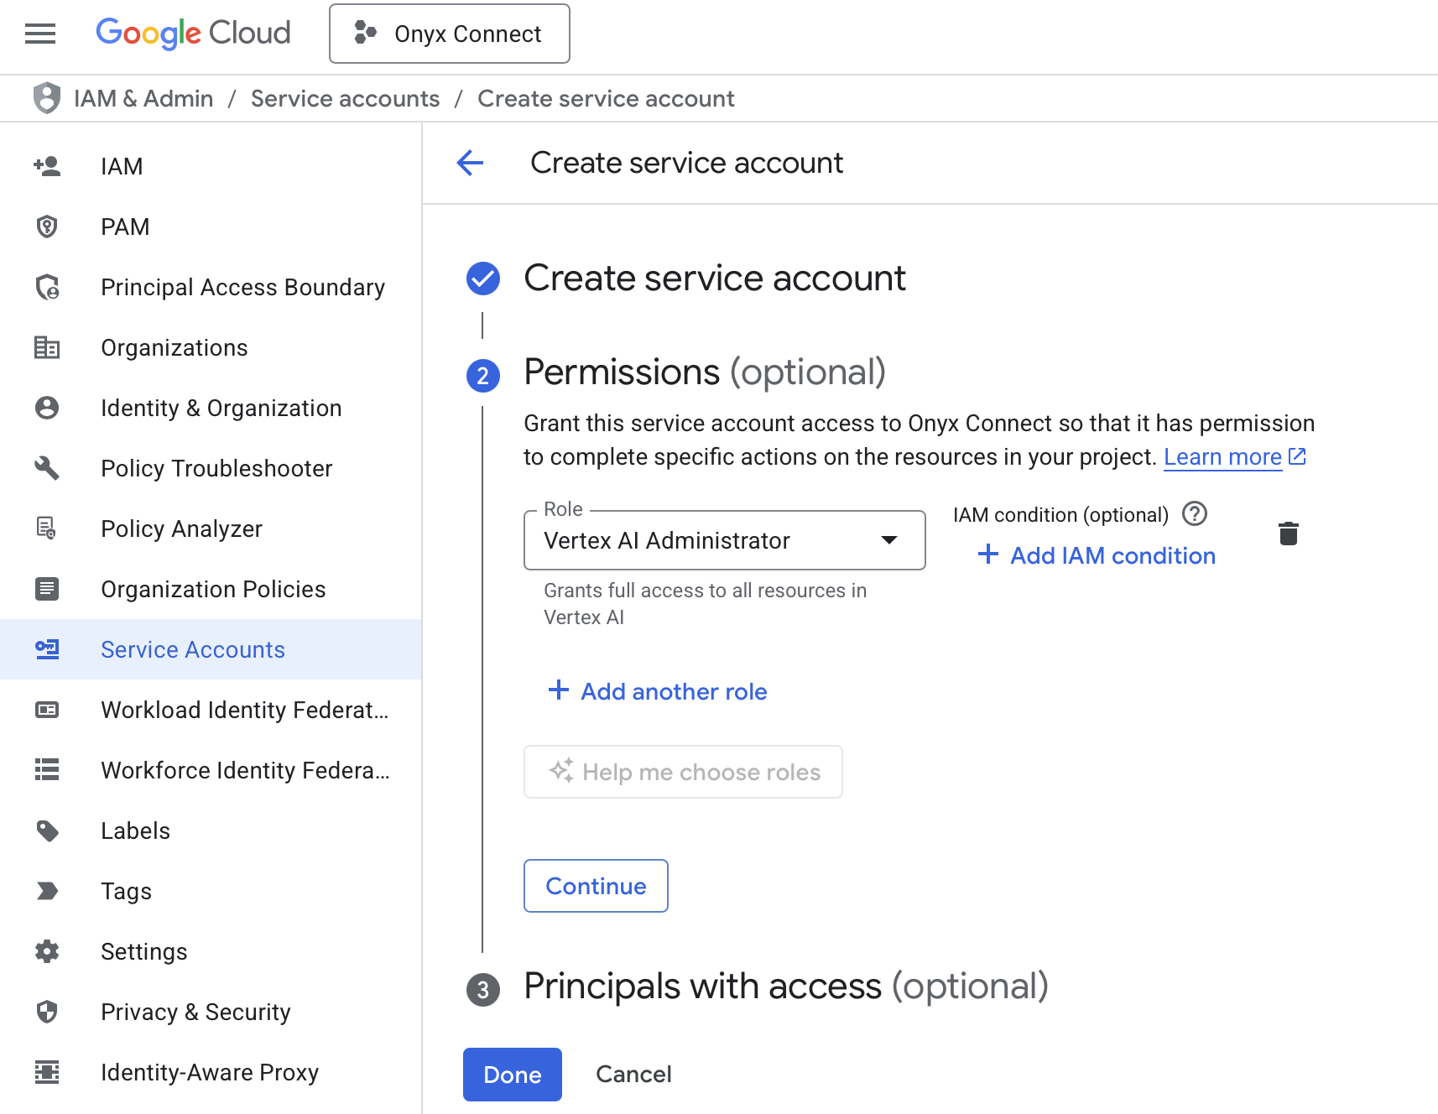Click the IAM condition help question-mark icon

[1195, 514]
